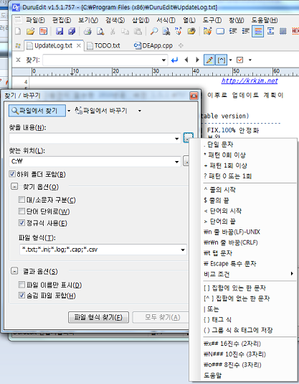Open the 파일 형식 dropdown
The width and height of the screenshot is (299, 384).
pyautogui.click(x=183, y=250)
